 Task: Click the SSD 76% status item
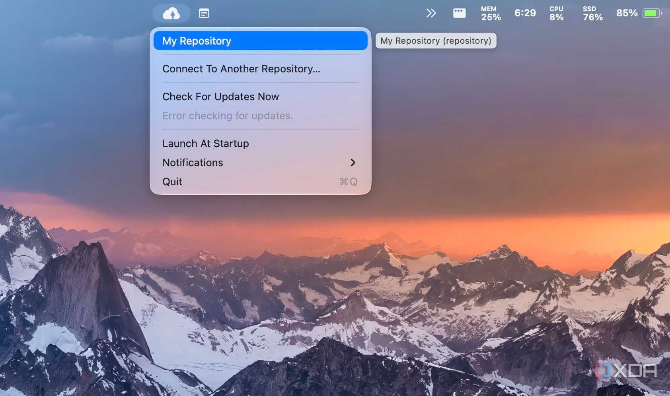pyautogui.click(x=593, y=14)
